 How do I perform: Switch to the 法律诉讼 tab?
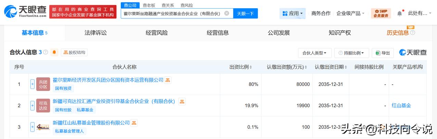coord(95,33)
